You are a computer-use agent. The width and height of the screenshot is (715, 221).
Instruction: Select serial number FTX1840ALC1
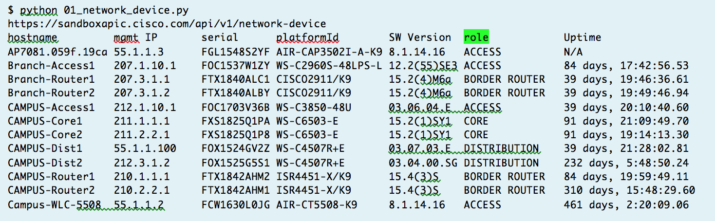(x=235, y=79)
